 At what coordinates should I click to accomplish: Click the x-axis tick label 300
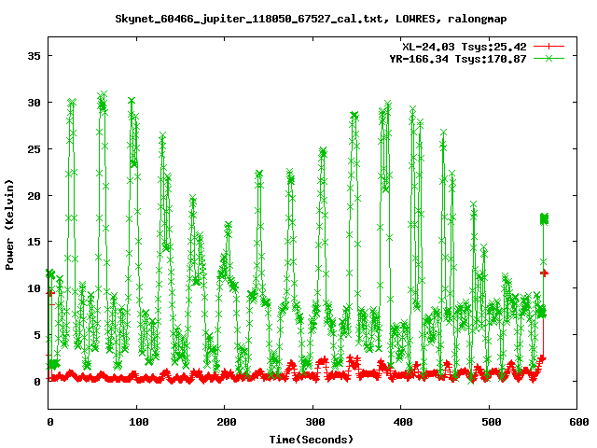tap(315, 422)
